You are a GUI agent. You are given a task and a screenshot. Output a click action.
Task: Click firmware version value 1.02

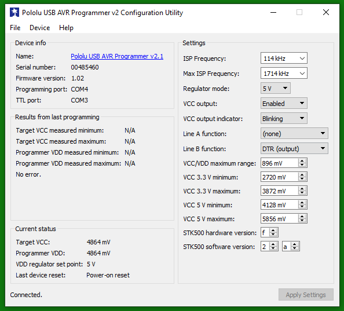(78, 78)
